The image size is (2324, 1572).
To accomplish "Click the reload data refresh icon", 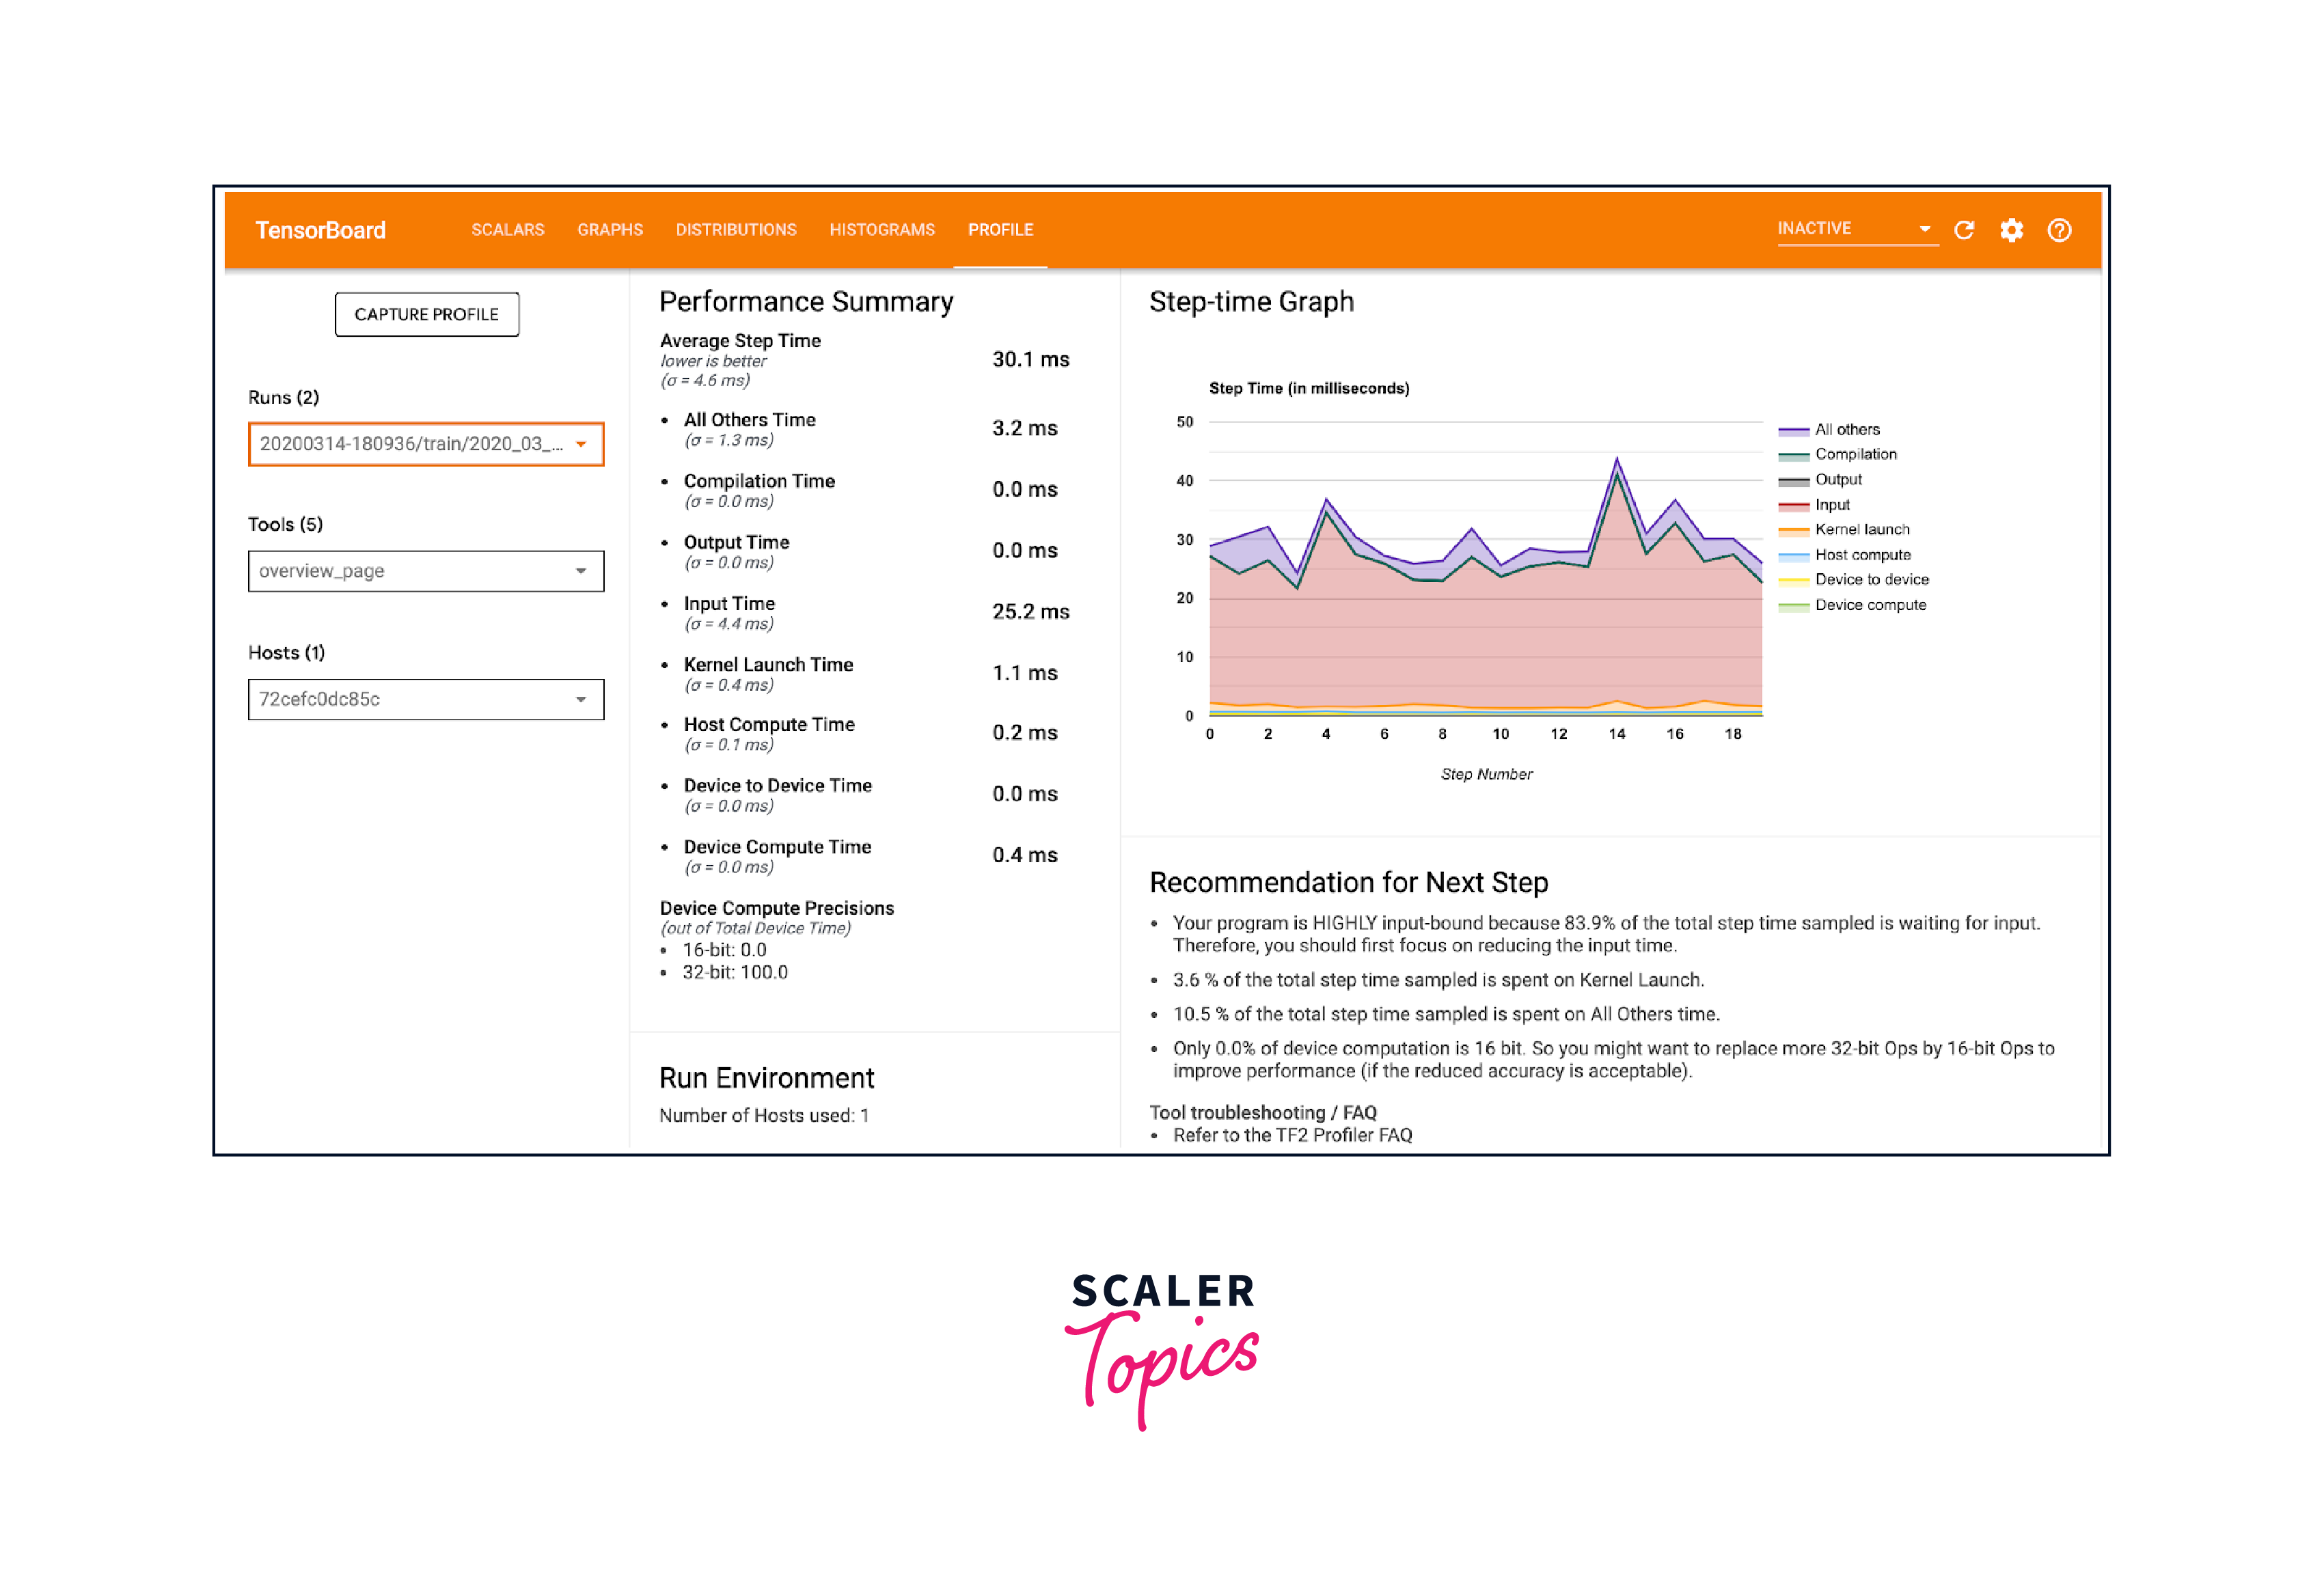I will point(1963,230).
